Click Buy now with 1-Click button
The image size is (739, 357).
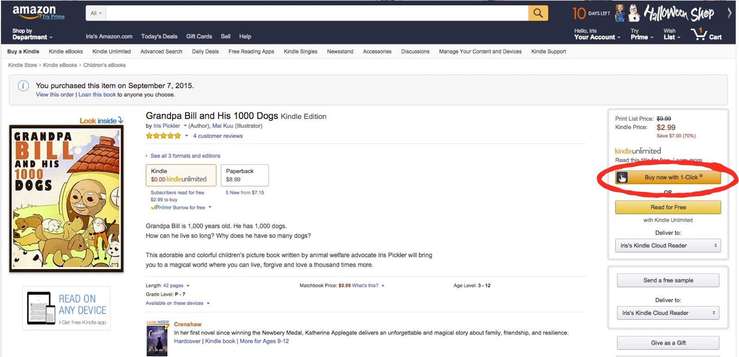[668, 177]
